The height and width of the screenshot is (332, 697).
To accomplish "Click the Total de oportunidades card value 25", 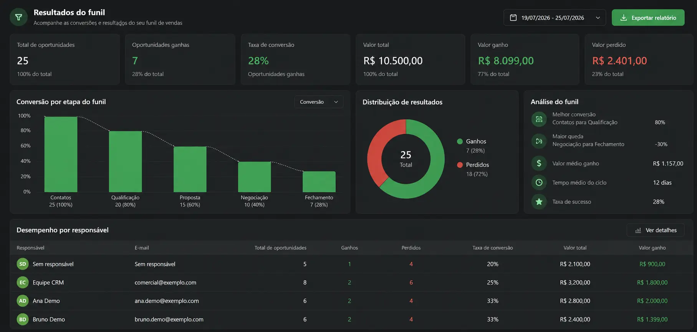I will (23, 61).
